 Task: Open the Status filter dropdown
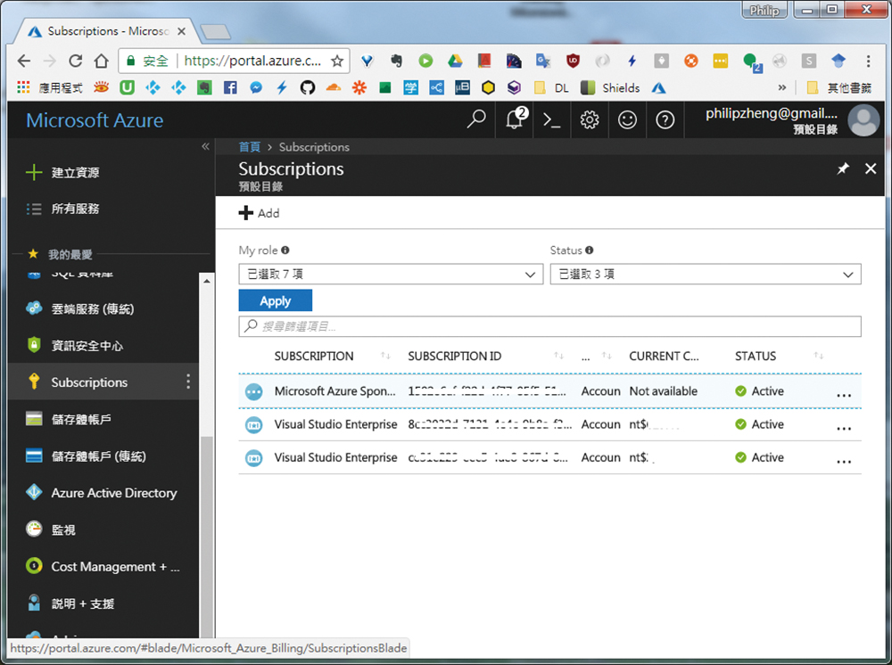click(706, 274)
